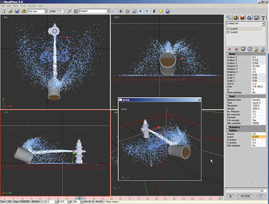Click the blue disk icon at toolbar end
Viewport: 269px width, 204px height.
[x=167, y=11]
